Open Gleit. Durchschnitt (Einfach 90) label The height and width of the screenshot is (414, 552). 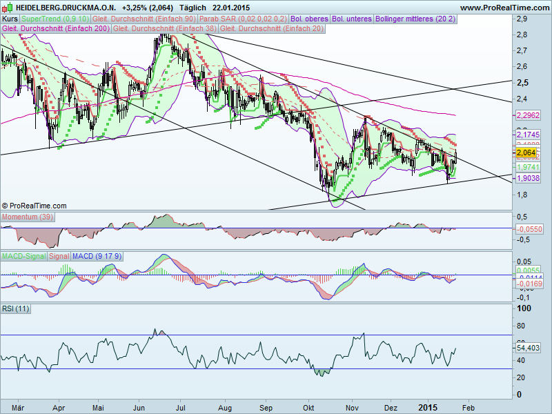coord(144,19)
